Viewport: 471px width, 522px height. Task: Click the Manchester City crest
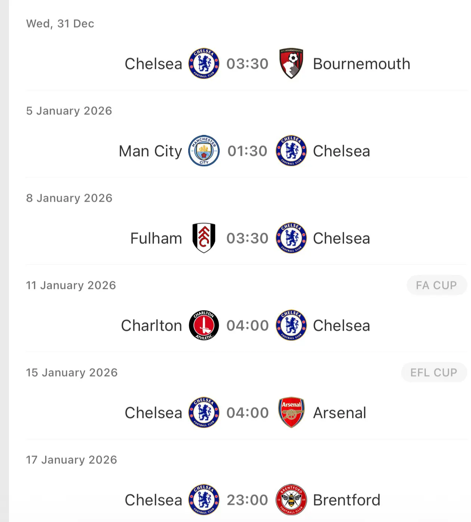[x=204, y=151]
